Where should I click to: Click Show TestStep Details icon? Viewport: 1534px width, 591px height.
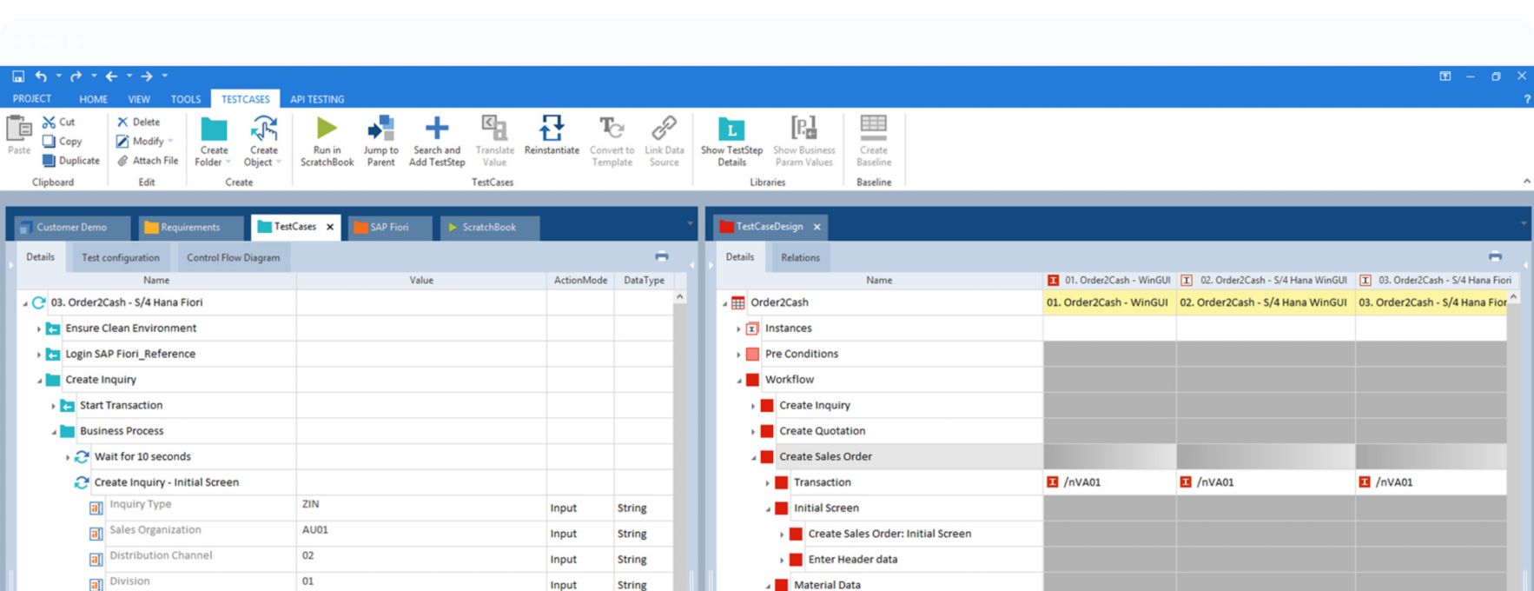coord(731,129)
